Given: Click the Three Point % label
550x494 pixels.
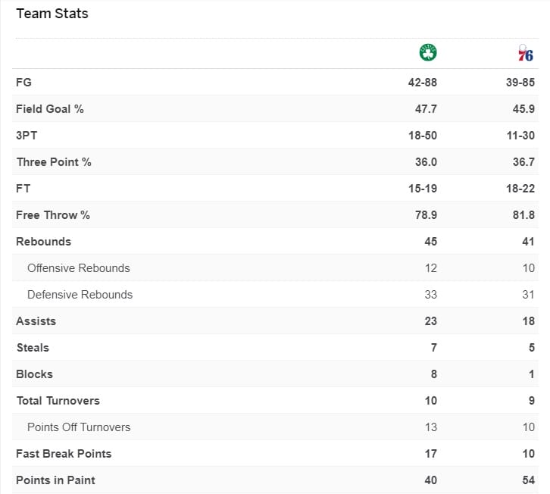Looking at the screenshot, I should tap(54, 161).
